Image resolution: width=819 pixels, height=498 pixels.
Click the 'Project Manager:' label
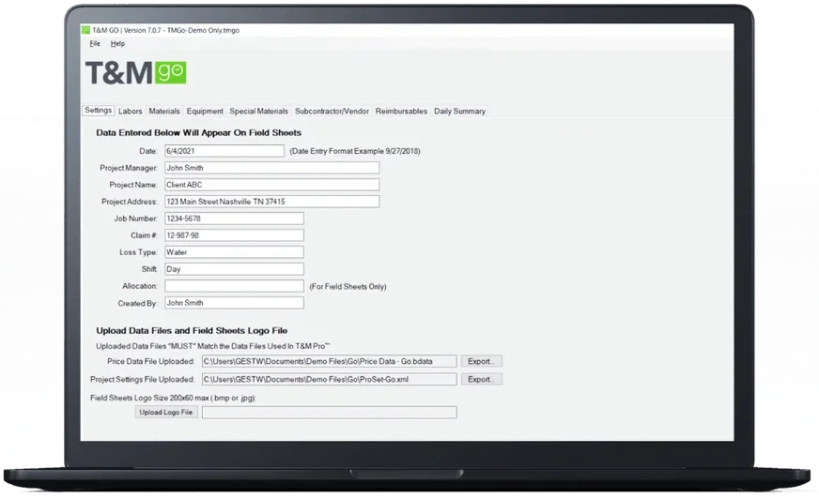tap(129, 168)
